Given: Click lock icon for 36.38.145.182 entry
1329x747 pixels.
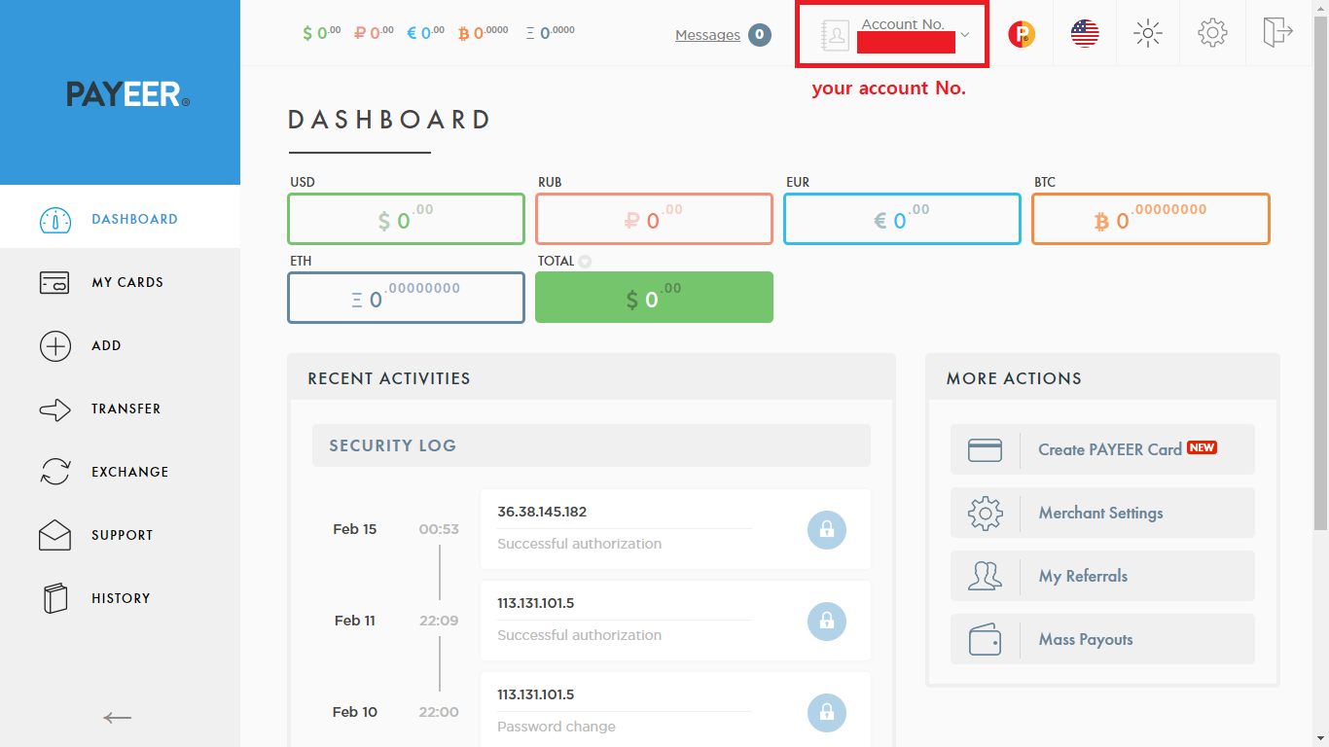Looking at the screenshot, I should coord(826,529).
